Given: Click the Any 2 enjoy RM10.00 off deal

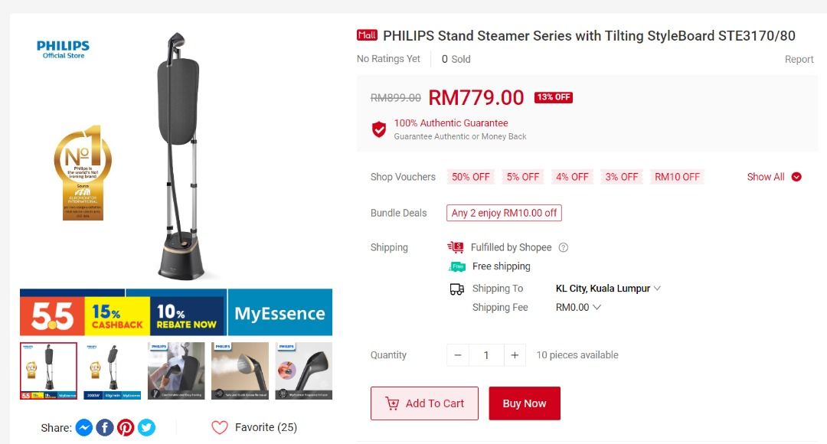Looking at the screenshot, I should coord(504,213).
